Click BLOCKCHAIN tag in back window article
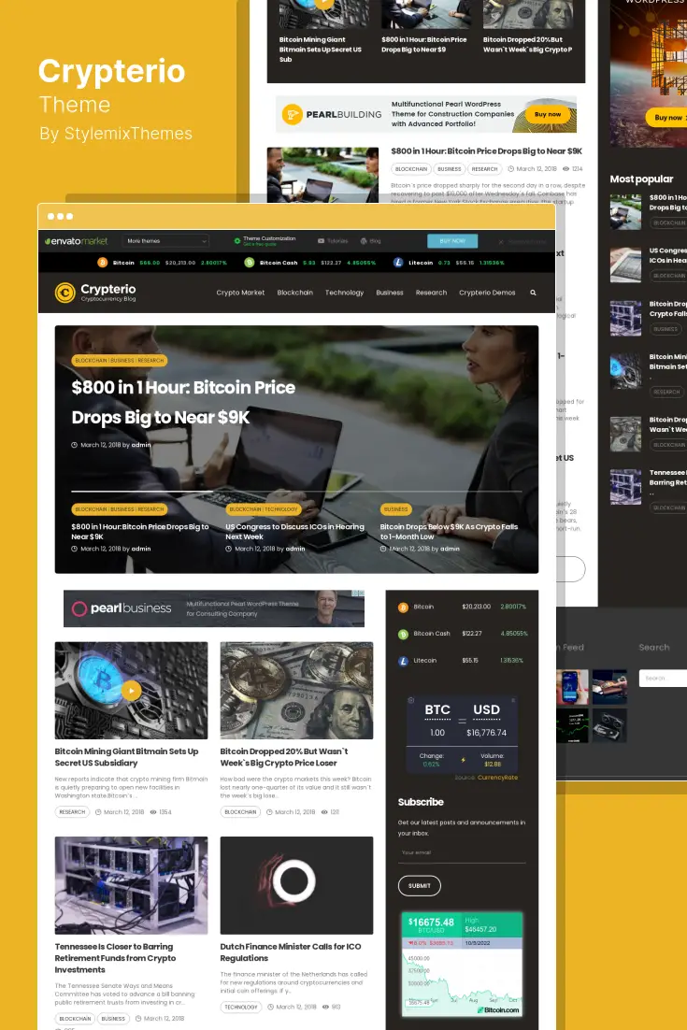The image size is (687, 1030). pyautogui.click(x=411, y=169)
